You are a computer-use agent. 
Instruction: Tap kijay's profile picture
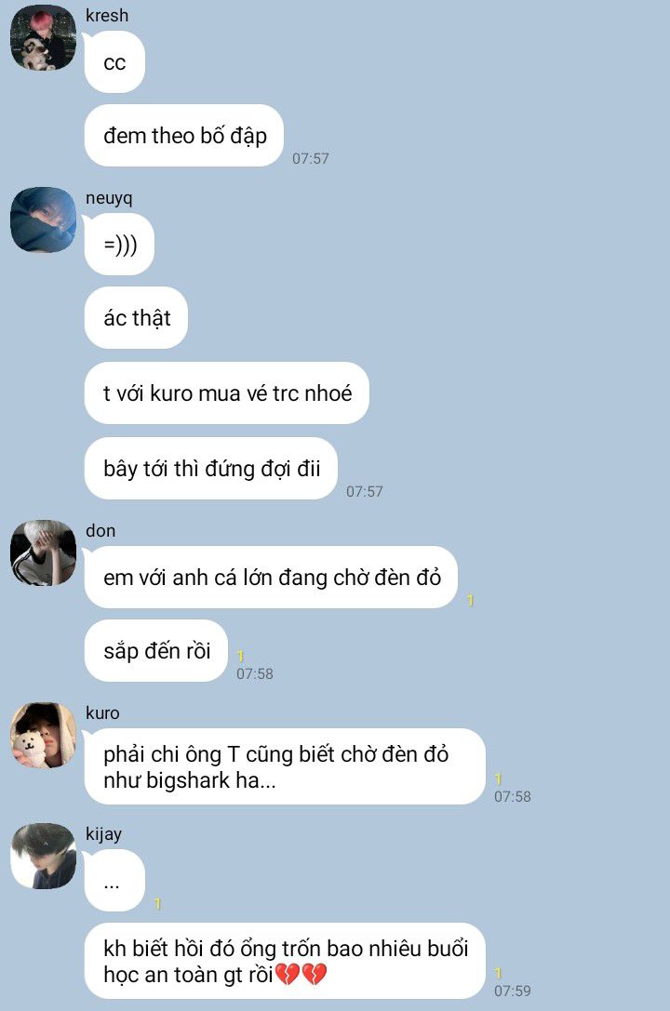point(43,856)
